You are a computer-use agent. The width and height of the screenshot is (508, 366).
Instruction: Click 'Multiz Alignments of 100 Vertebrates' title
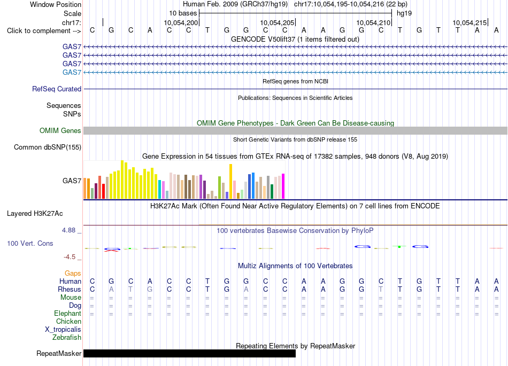[295, 266]
